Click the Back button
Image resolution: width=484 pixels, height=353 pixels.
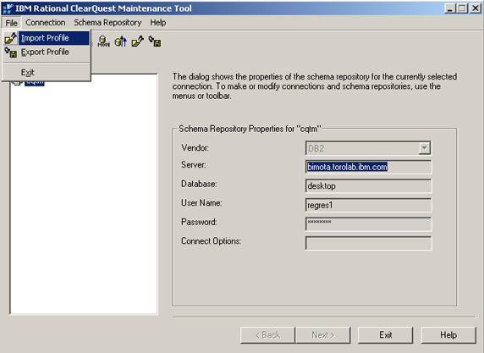pyautogui.click(x=267, y=335)
